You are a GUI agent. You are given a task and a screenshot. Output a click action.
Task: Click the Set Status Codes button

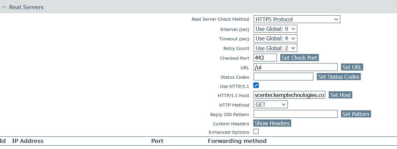coord(339,77)
